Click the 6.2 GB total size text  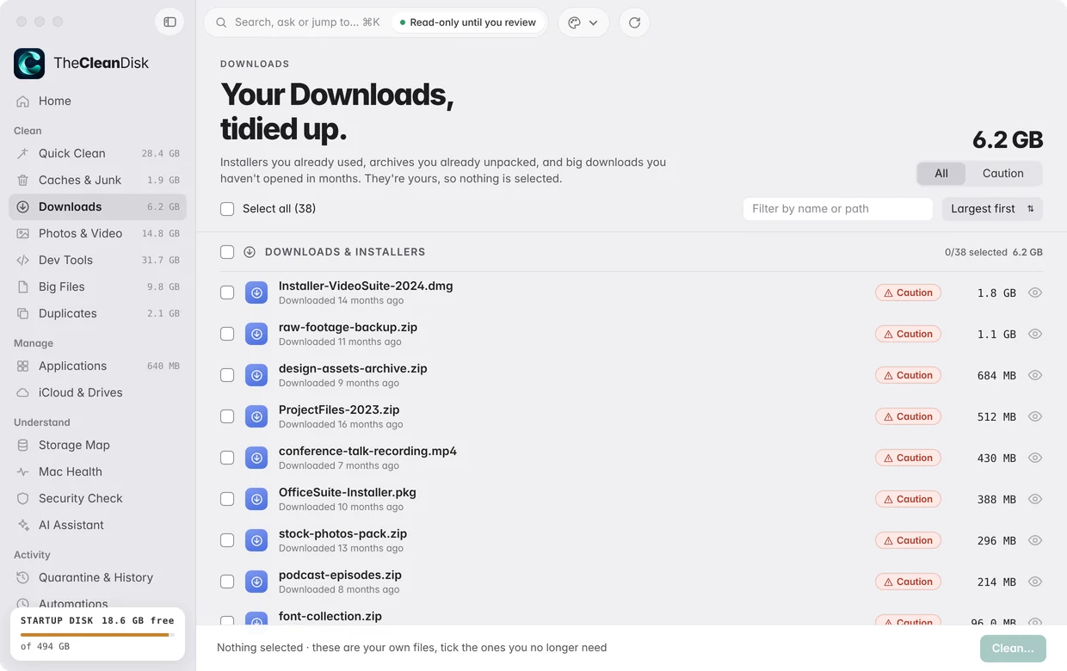(x=1008, y=139)
